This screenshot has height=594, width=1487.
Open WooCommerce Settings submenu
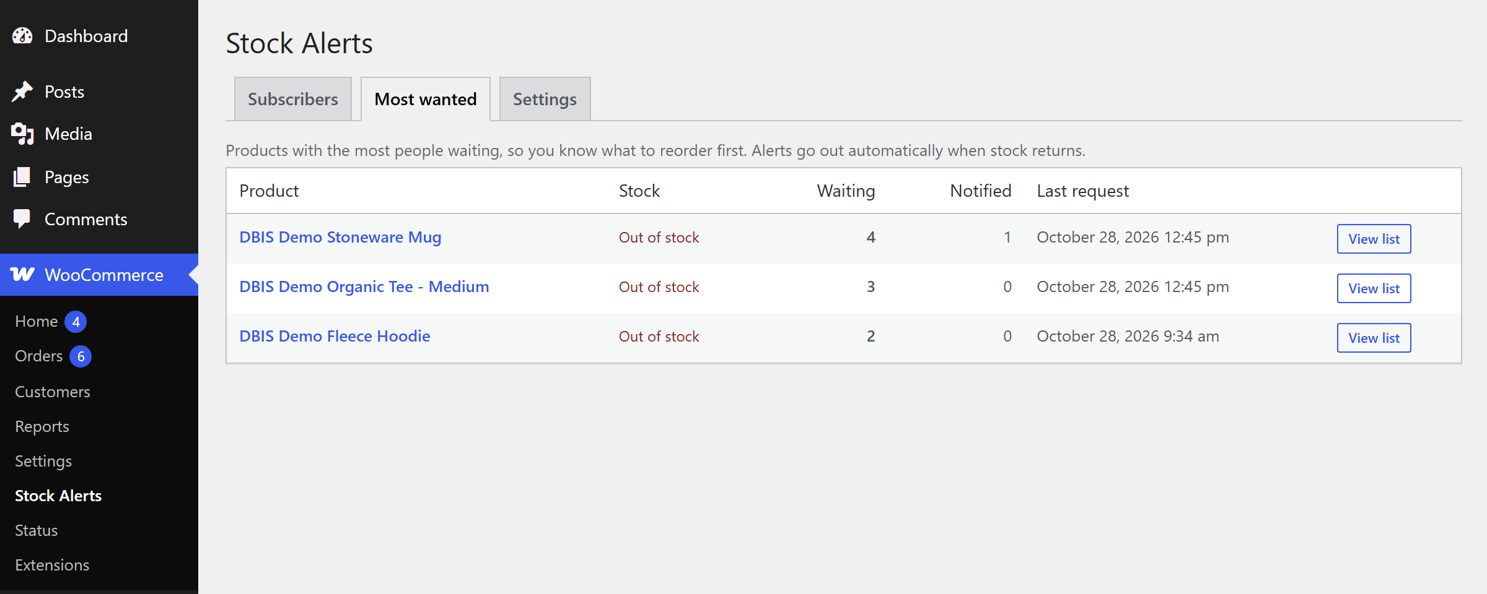tap(43, 461)
